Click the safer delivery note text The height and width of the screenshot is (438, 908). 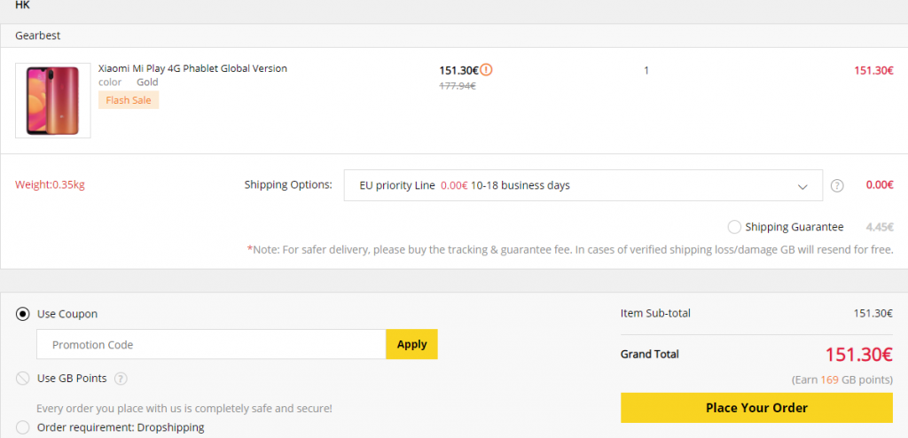coord(570,250)
